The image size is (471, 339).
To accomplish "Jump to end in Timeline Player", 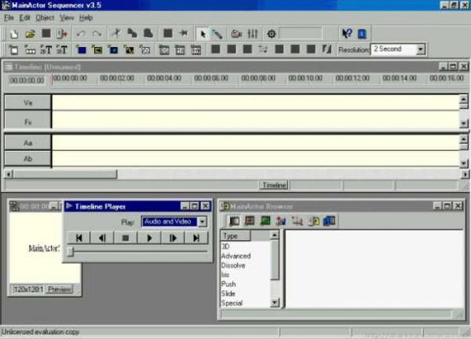I will tap(196, 238).
